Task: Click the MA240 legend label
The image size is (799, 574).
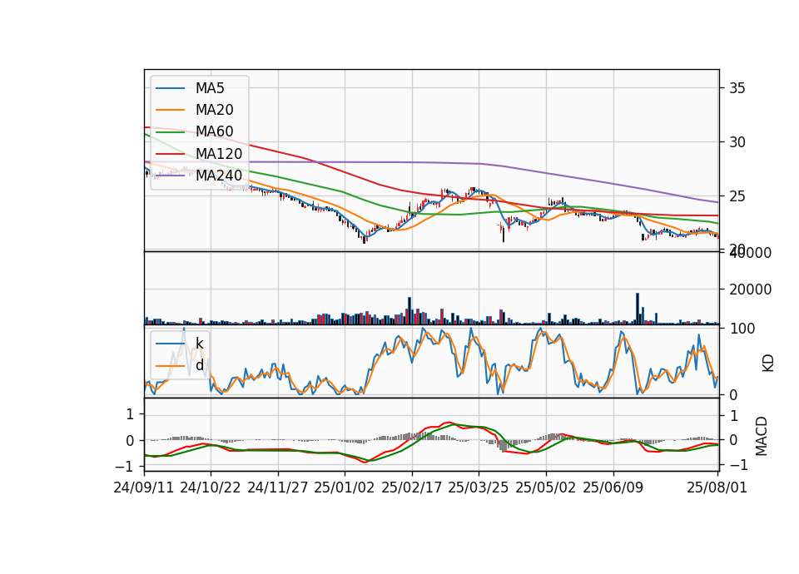Action: click(219, 176)
